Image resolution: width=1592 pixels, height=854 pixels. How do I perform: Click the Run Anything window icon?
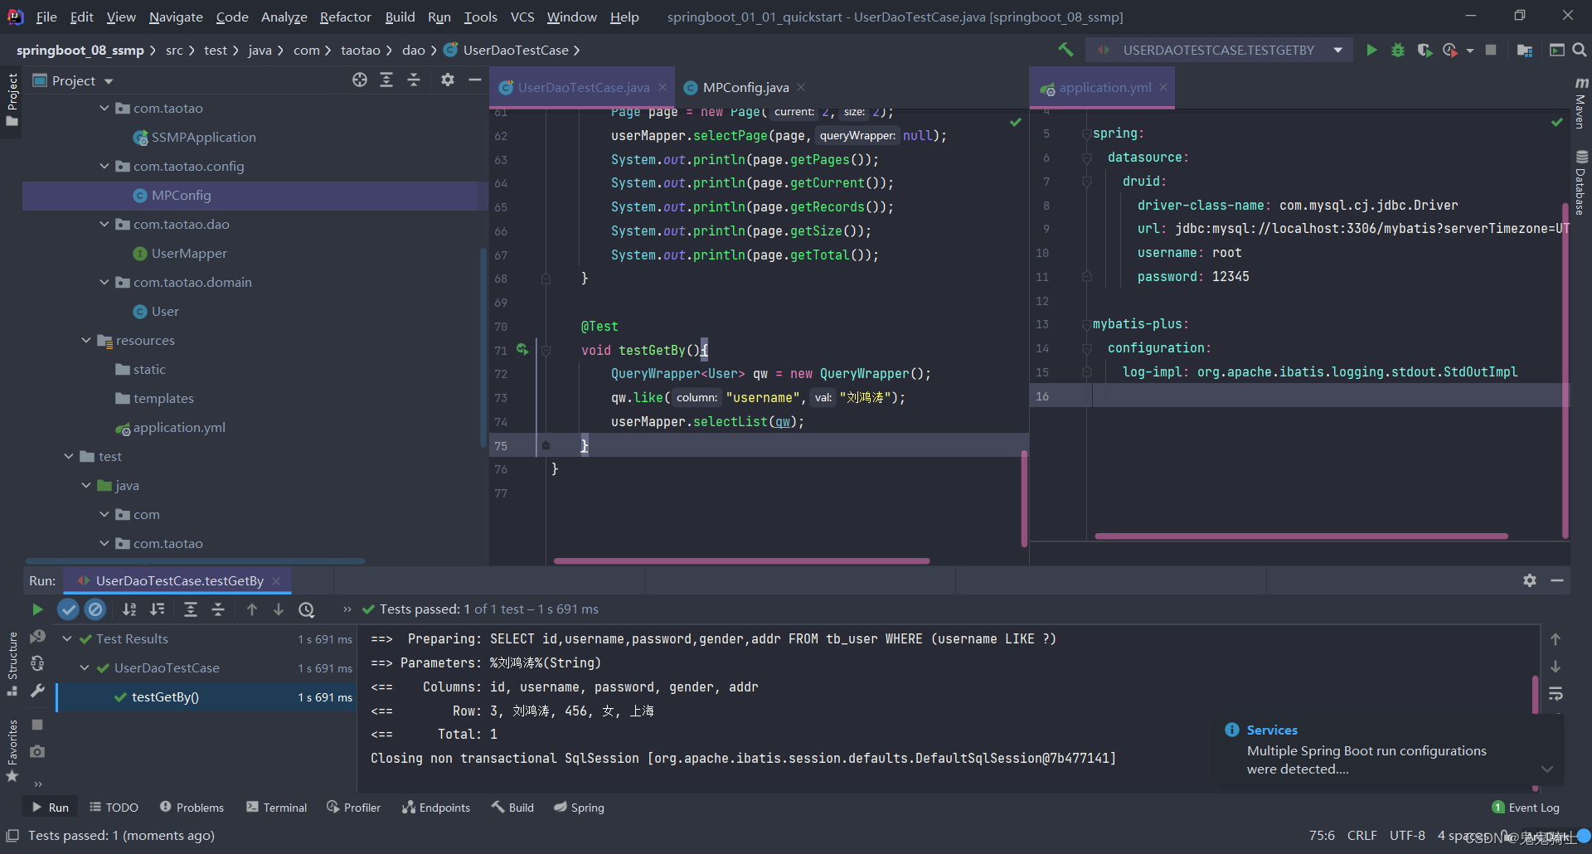(x=1556, y=50)
